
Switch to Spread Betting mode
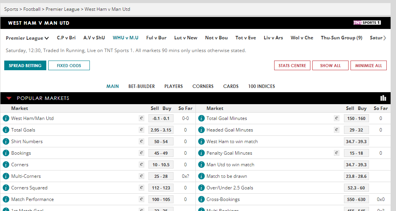[25, 66]
